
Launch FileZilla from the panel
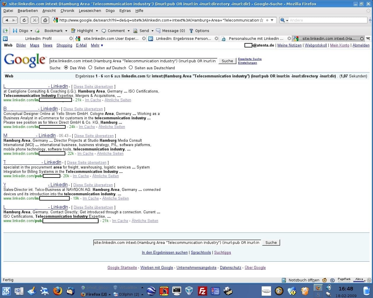point(202,291)
